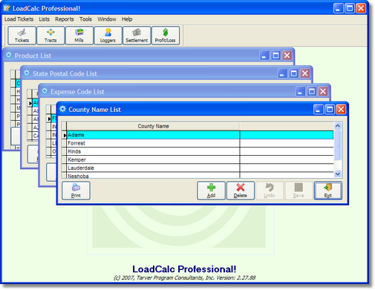Viewport: 375px width, 290px height.
Task: Maximize the County Name List window
Action: (x=330, y=109)
